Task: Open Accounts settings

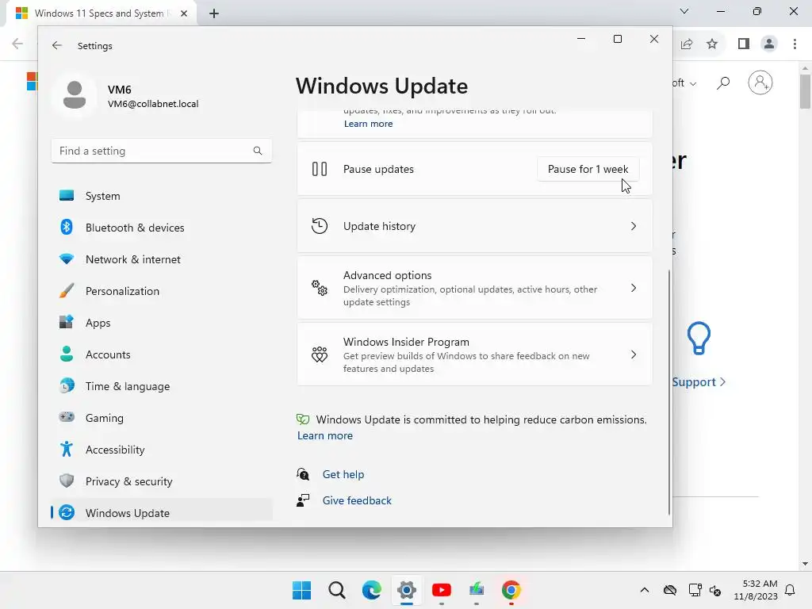Action: 162,354
